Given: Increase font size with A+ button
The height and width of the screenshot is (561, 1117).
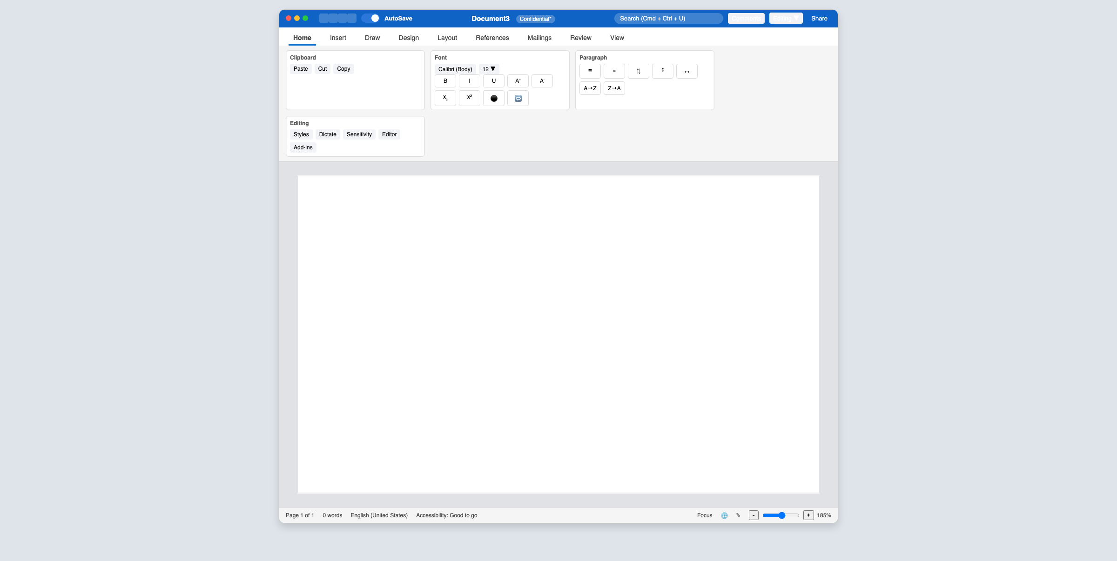Looking at the screenshot, I should pyautogui.click(x=518, y=81).
